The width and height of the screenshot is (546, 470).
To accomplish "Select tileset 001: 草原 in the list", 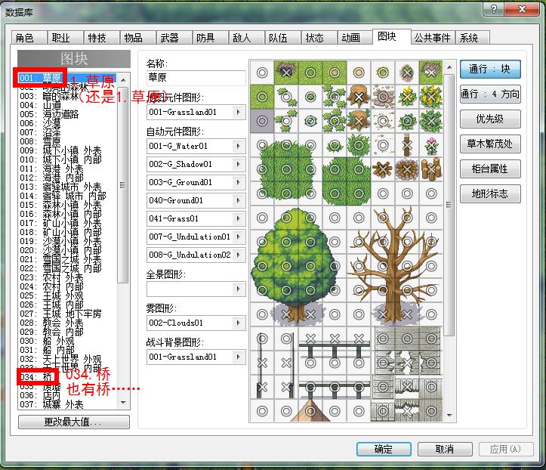I will pos(67,78).
